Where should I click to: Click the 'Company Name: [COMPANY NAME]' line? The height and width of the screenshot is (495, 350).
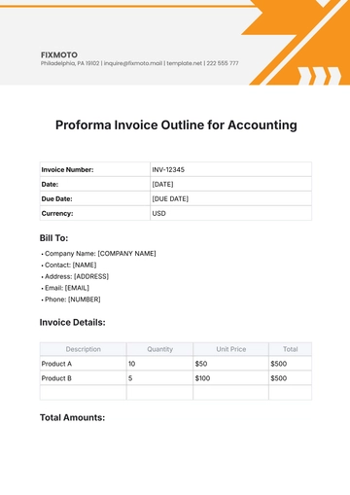(x=98, y=254)
